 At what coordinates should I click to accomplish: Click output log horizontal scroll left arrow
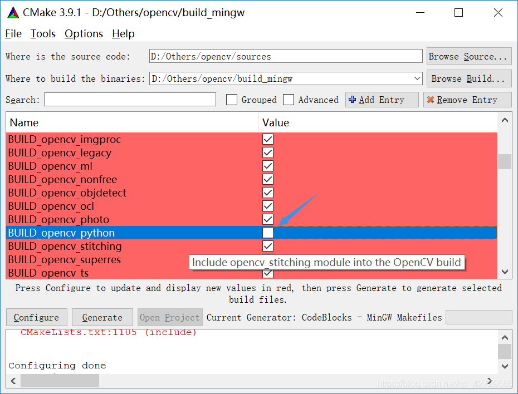[13, 381]
